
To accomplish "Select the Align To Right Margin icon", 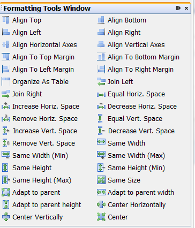I will pyautogui.click(x=101, y=69).
